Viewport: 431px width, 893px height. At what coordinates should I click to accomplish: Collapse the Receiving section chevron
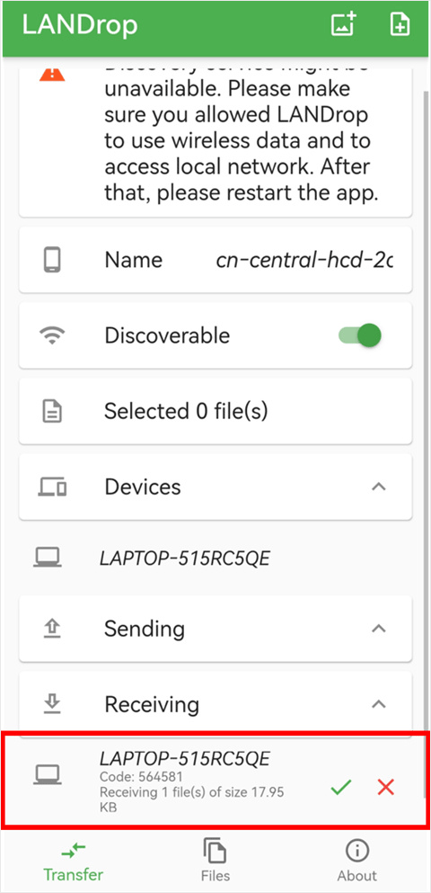click(378, 704)
